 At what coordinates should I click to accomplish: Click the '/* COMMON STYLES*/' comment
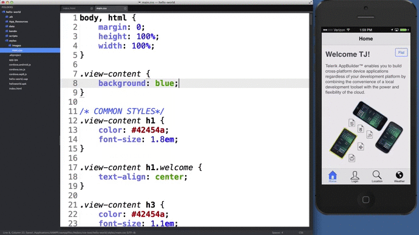click(x=121, y=111)
